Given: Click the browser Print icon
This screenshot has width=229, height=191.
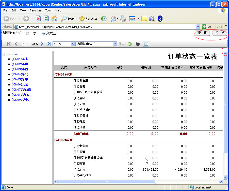Looking at the screenshot, I should (x=123, y=19).
